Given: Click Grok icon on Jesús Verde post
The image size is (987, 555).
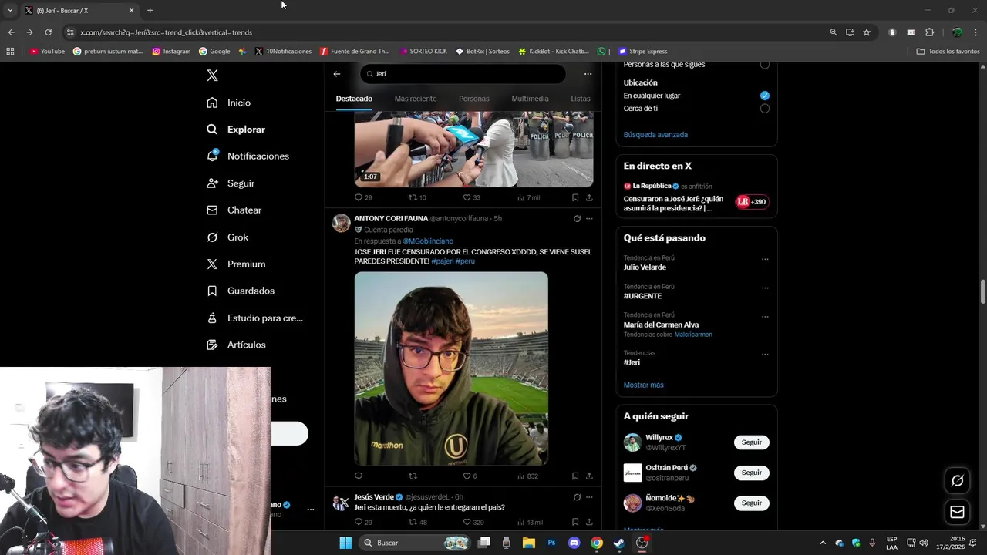Looking at the screenshot, I should point(577,497).
